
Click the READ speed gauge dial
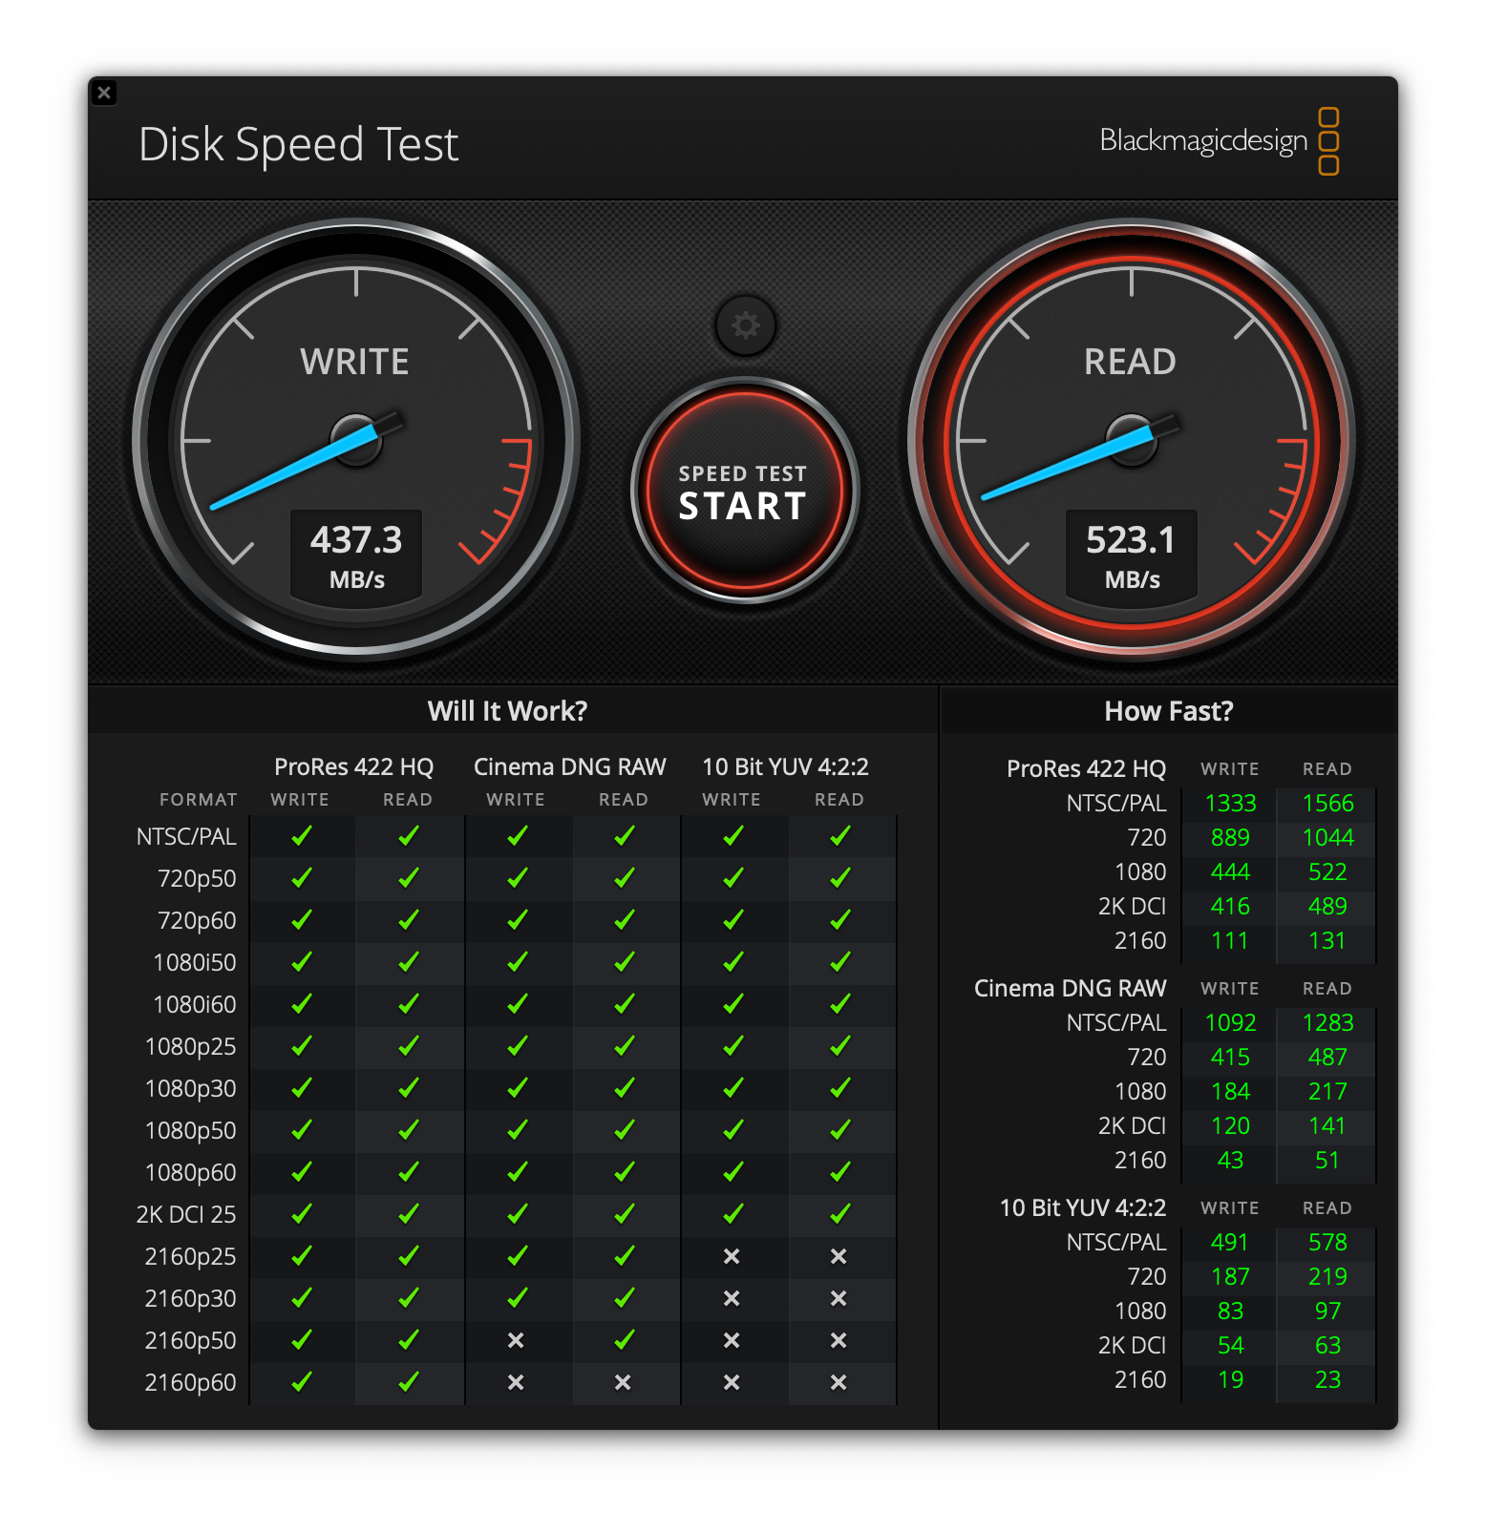click(1132, 440)
